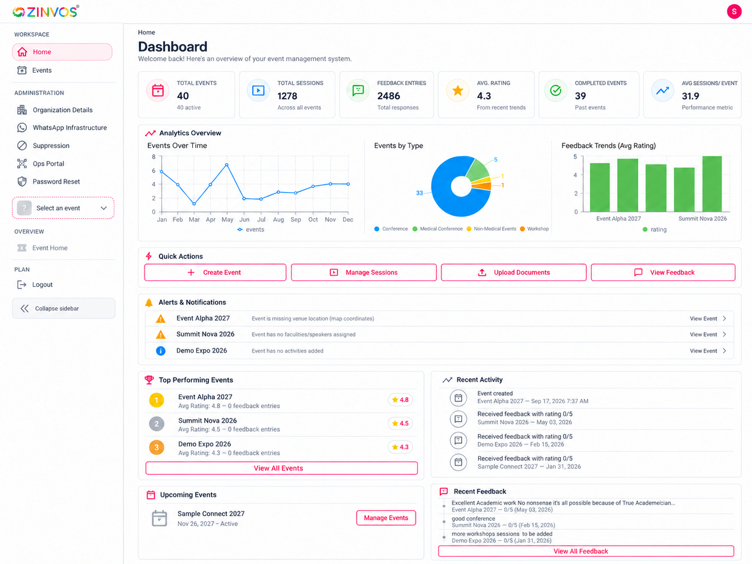The image size is (752, 564).
Task: Click the May data point in Events Over Time
Action: pyautogui.click(x=227, y=165)
